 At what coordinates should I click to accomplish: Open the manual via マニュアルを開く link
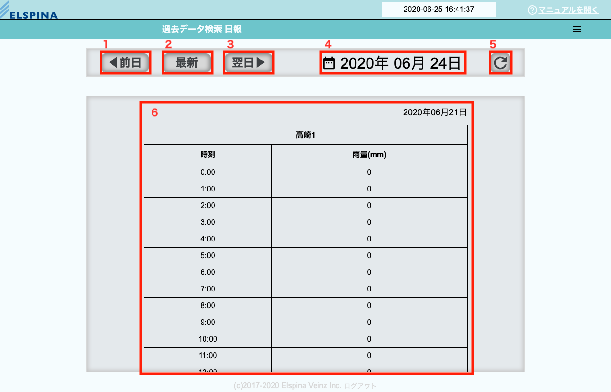(x=568, y=10)
